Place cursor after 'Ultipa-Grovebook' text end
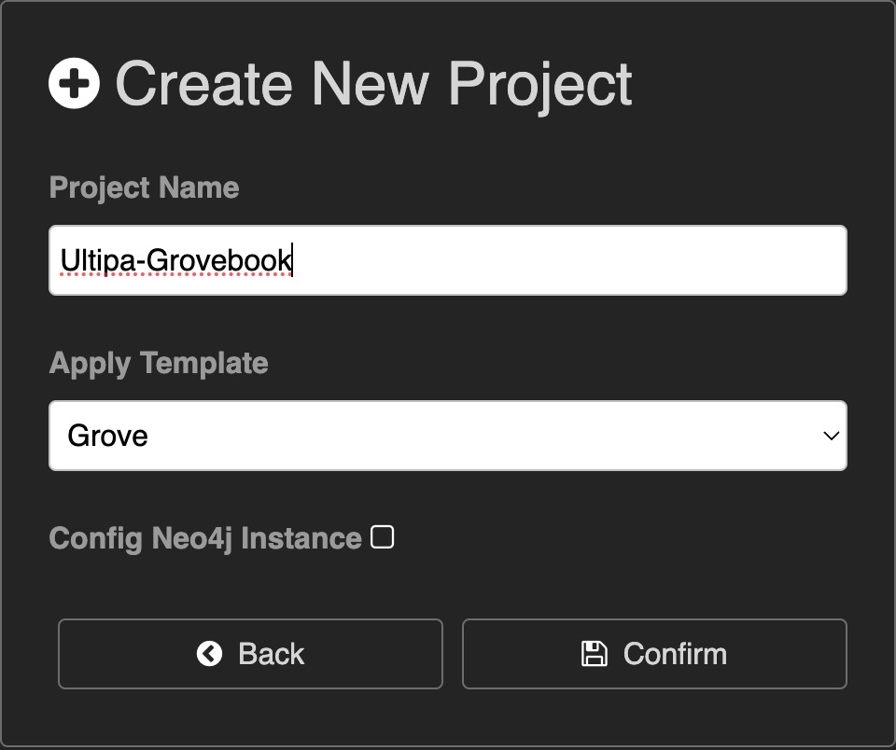Image resolution: width=896 pixels, height=750 pixels. (292, 260)
